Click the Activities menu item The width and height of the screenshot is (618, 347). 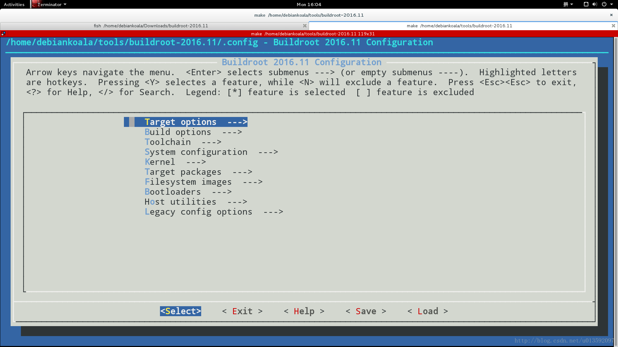click(x=14, y=4)
